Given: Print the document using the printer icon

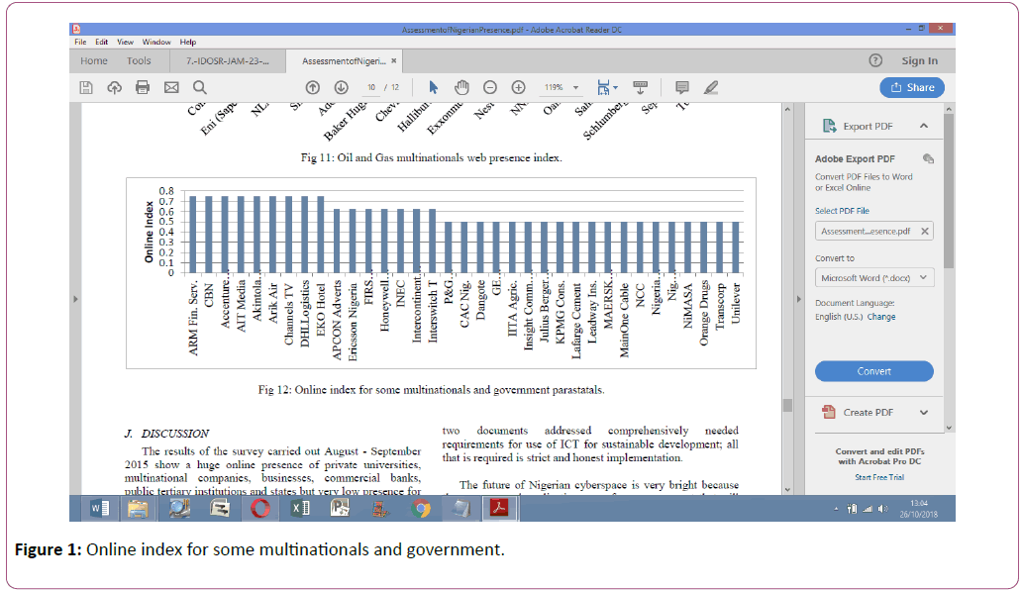Looking at the screenshot, I should 143,87.
